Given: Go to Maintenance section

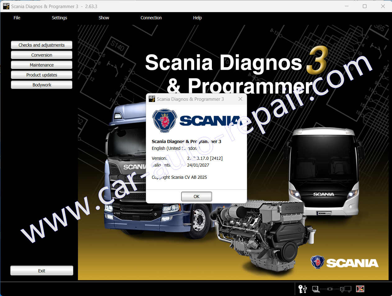Looking at the screenshot, I should click(42, 65).
